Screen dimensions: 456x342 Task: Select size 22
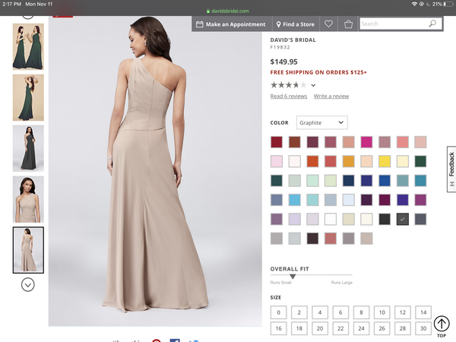click(x=340, y=328)
